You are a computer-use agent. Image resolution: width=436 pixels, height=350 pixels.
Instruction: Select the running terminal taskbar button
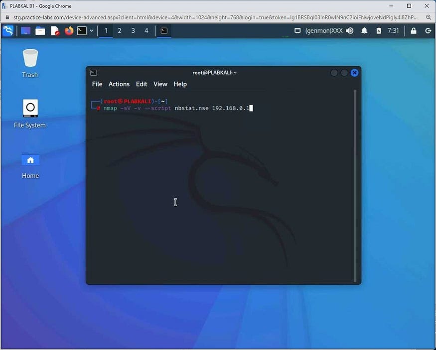[164, 30]
